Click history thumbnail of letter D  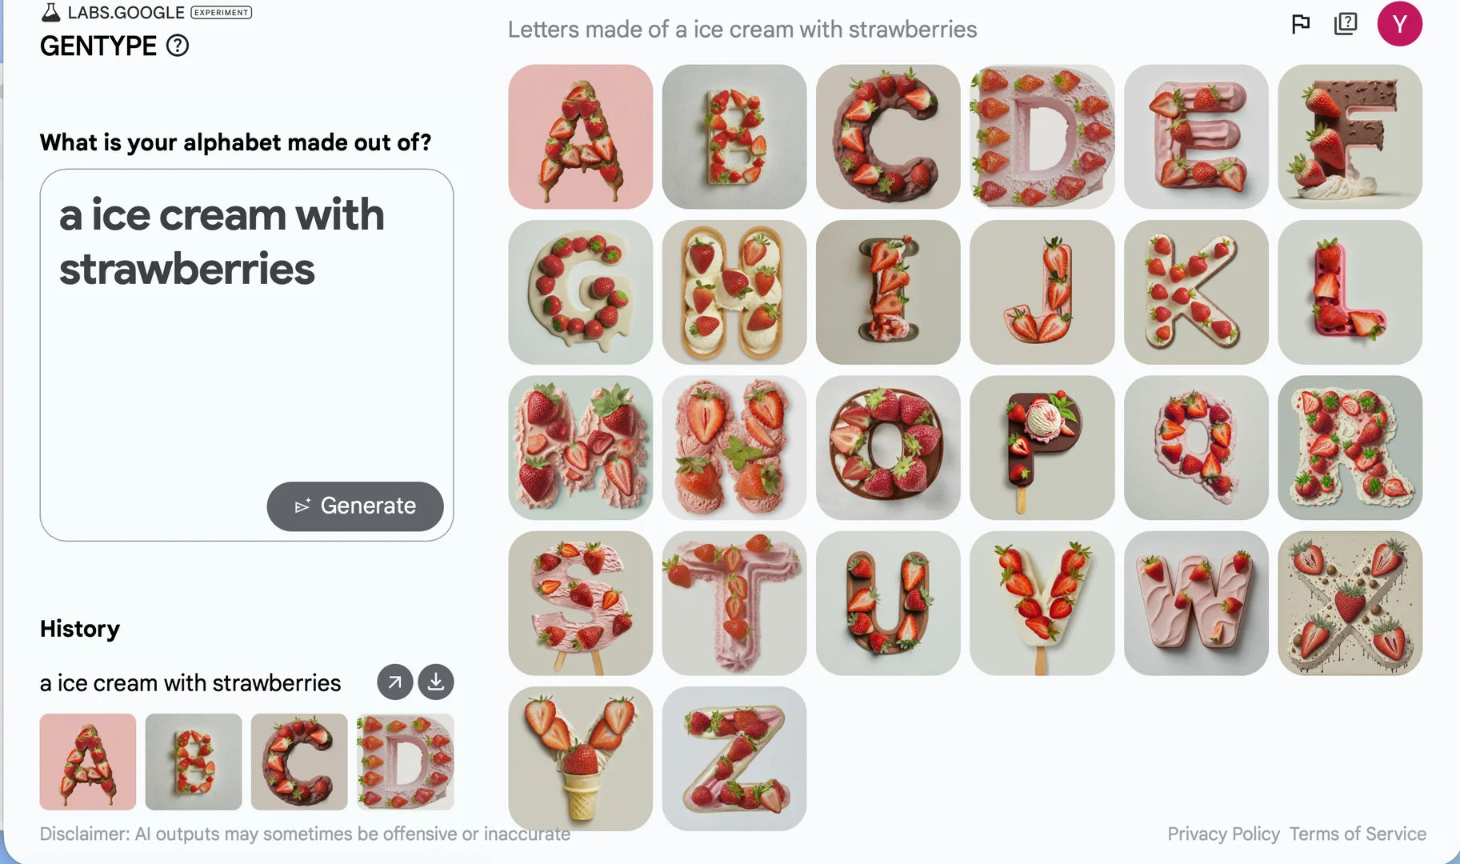[x=405, y=762]
